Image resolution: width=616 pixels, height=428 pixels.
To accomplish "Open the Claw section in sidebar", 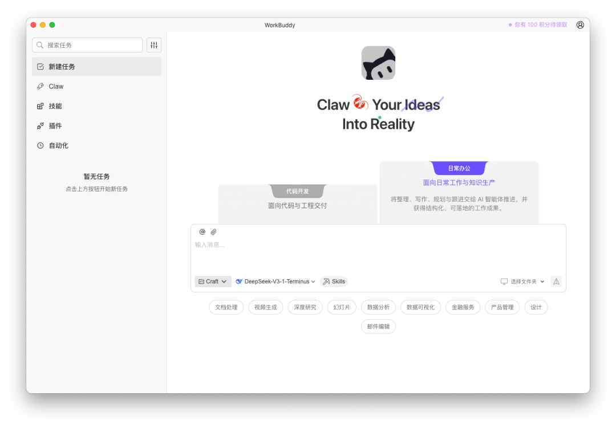I will (96, 87).
